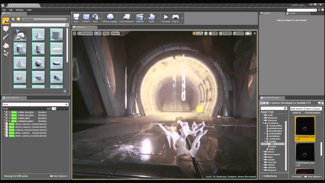Select the Landscape mode mountain icon

click(x=6, y=45)
